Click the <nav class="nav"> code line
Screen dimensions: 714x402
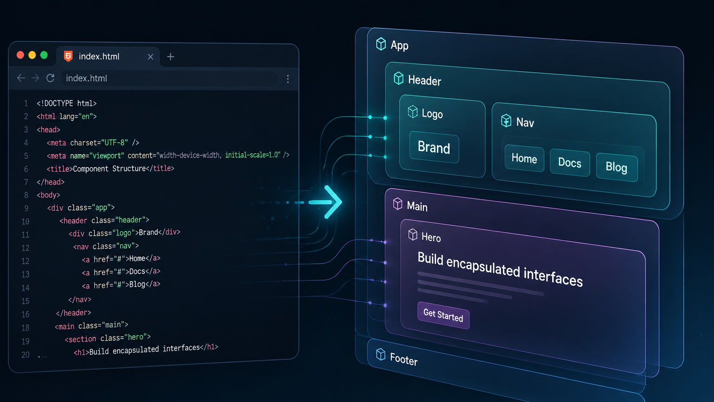tap(106, 246)
